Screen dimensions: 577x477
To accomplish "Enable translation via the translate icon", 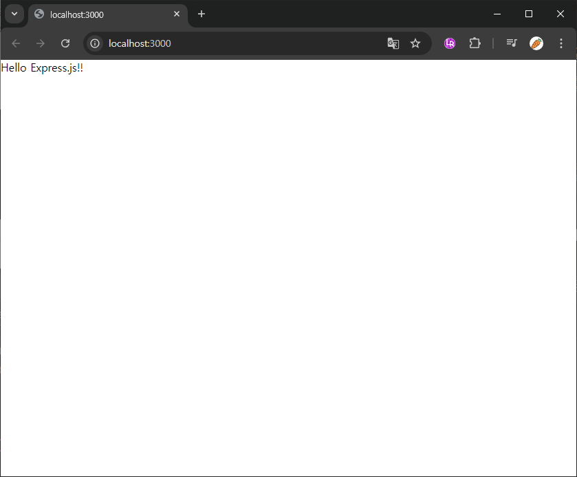I will [393, 43].
